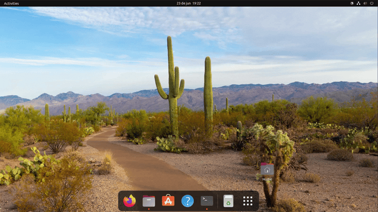Click the brightness indicator in top bar
Screen dimensions: 378x212
click(352, 4)
